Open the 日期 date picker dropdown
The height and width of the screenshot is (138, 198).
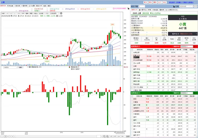click(x=189, y=6)
